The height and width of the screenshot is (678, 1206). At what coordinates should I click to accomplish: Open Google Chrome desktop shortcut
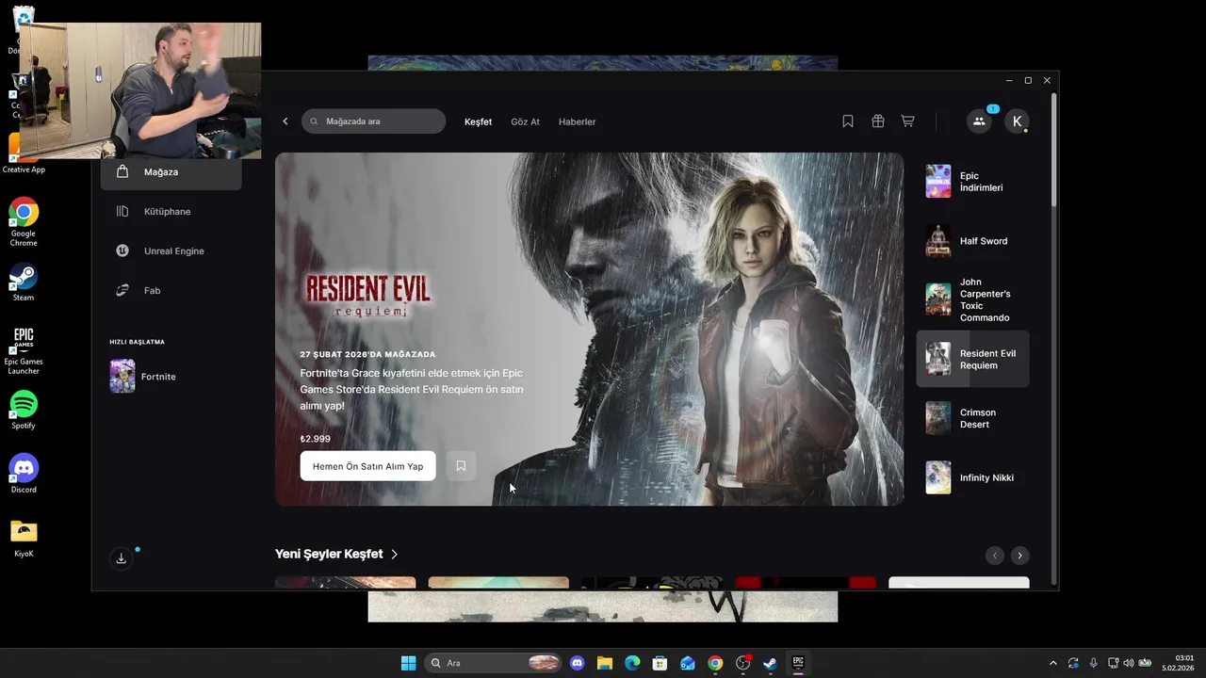click(x=24, y=221)
